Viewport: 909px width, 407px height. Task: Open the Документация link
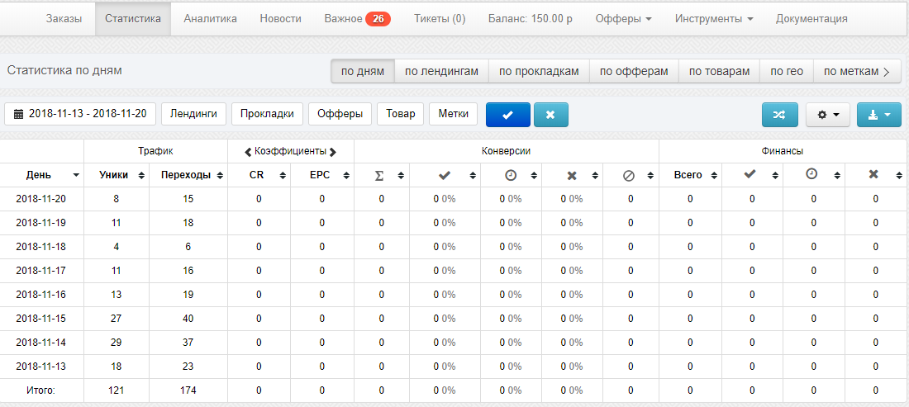click(x=811, y=18)
